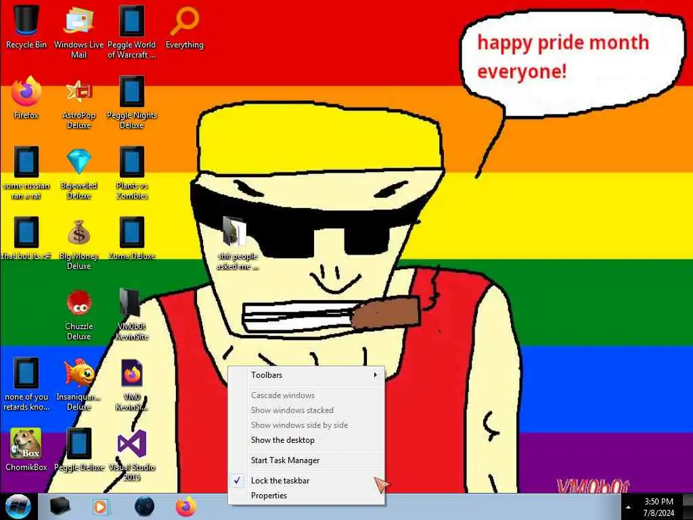Open Firefox from the taskbar

pyautogui.click(x=186, y=506)
